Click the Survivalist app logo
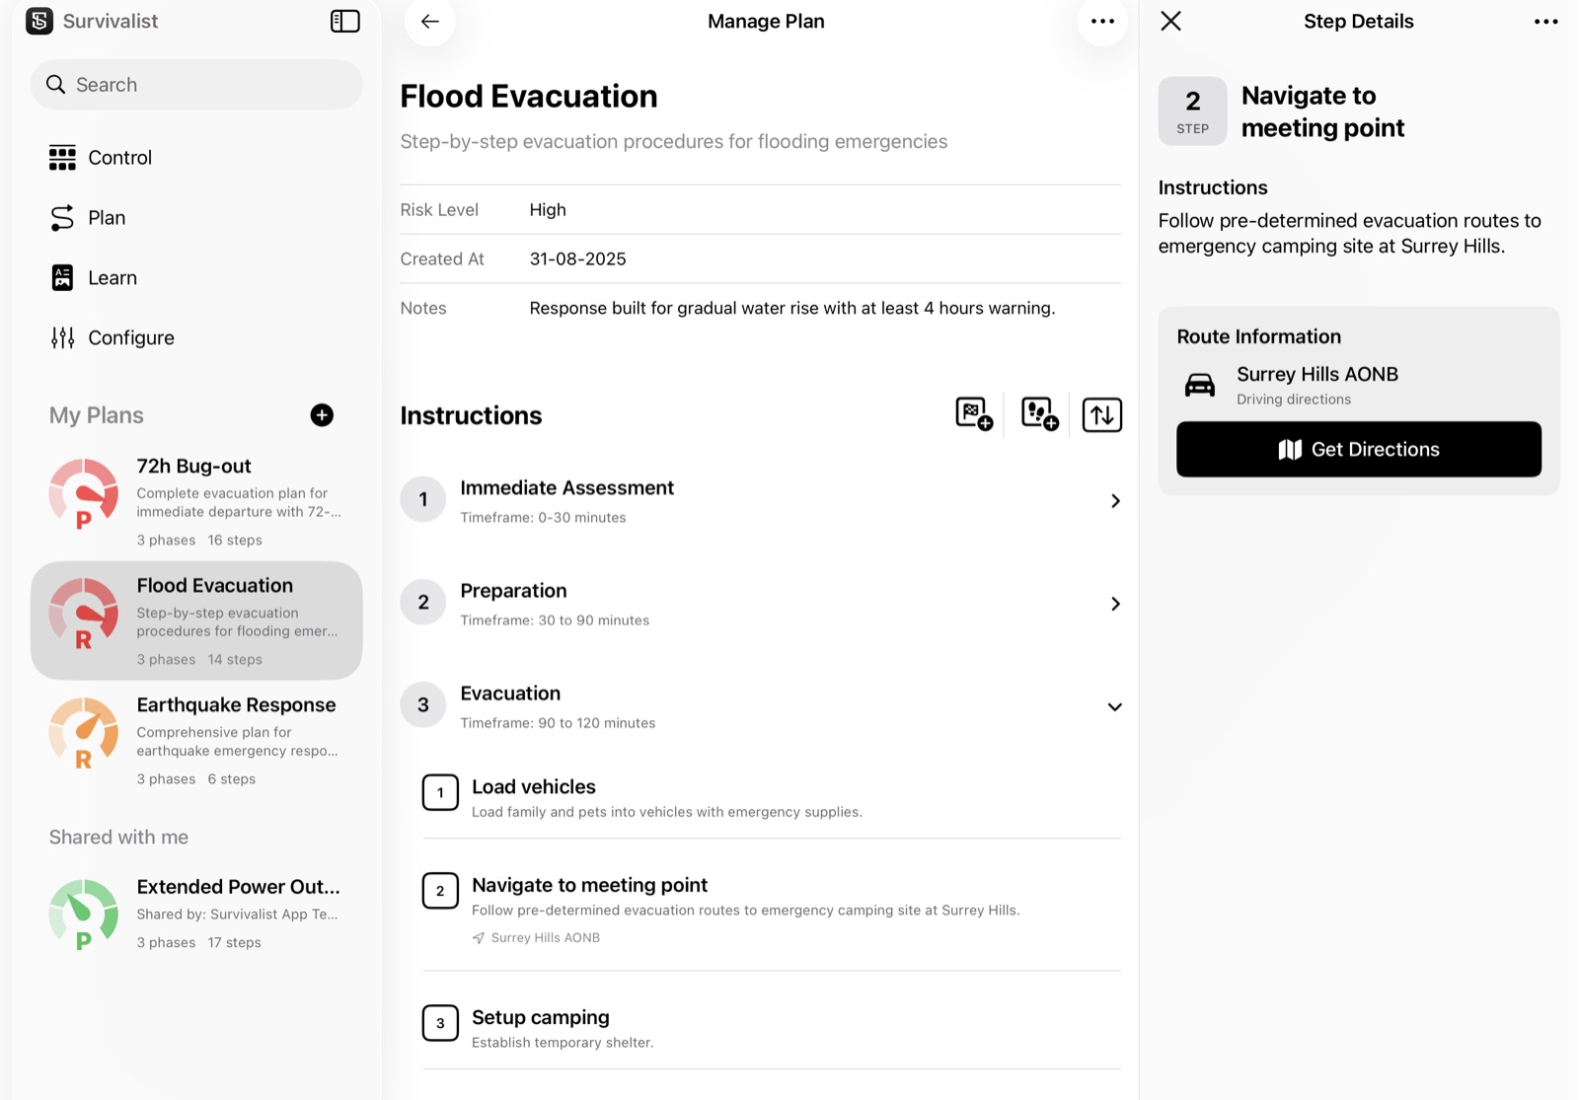This screenshot has height=1100, width=1579. (x=39, y=21)
